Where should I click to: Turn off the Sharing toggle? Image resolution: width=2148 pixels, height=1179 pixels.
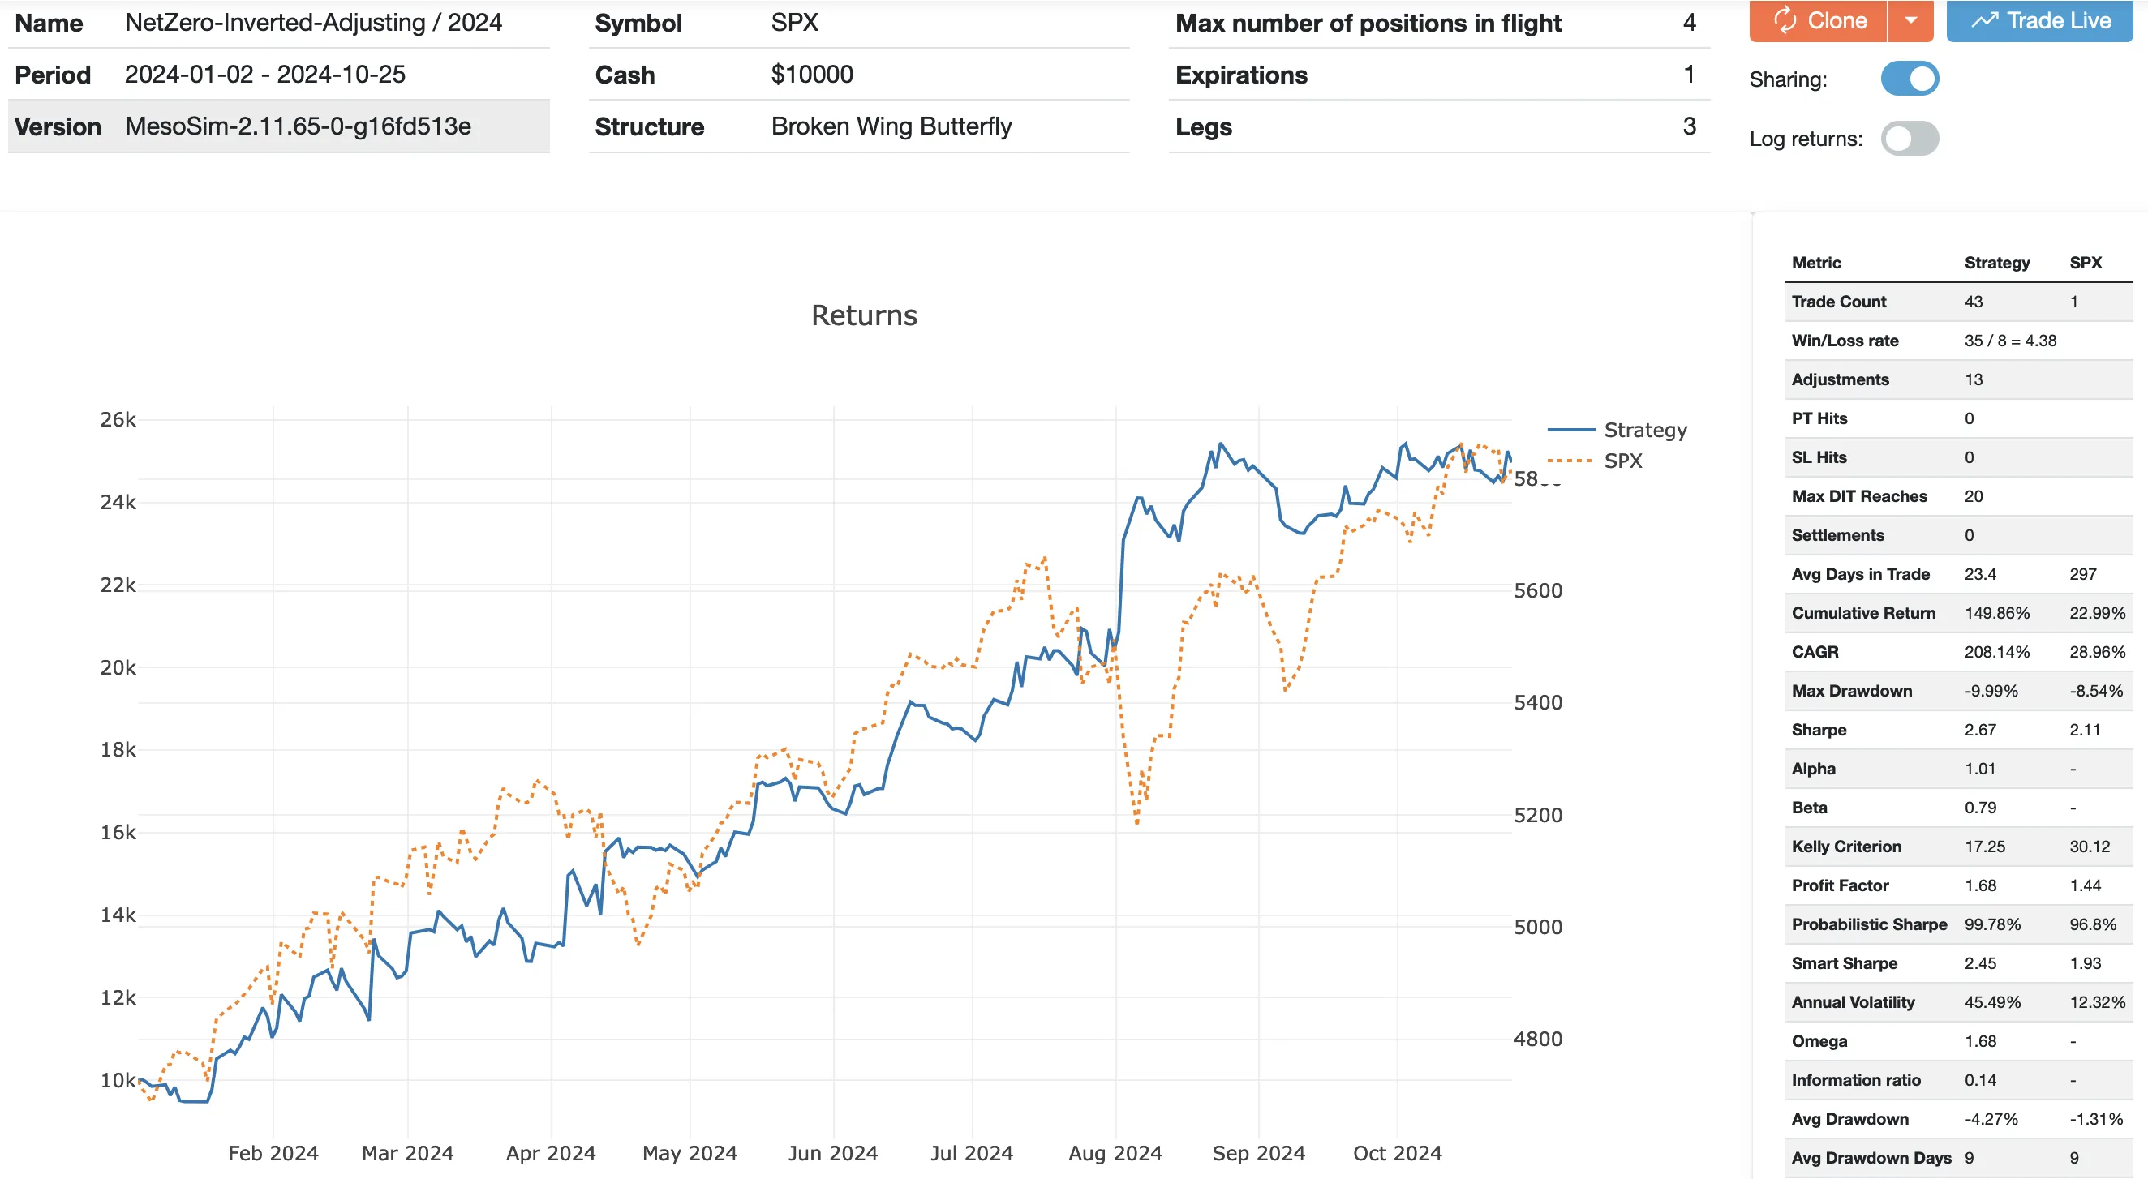pos(1910,79)
